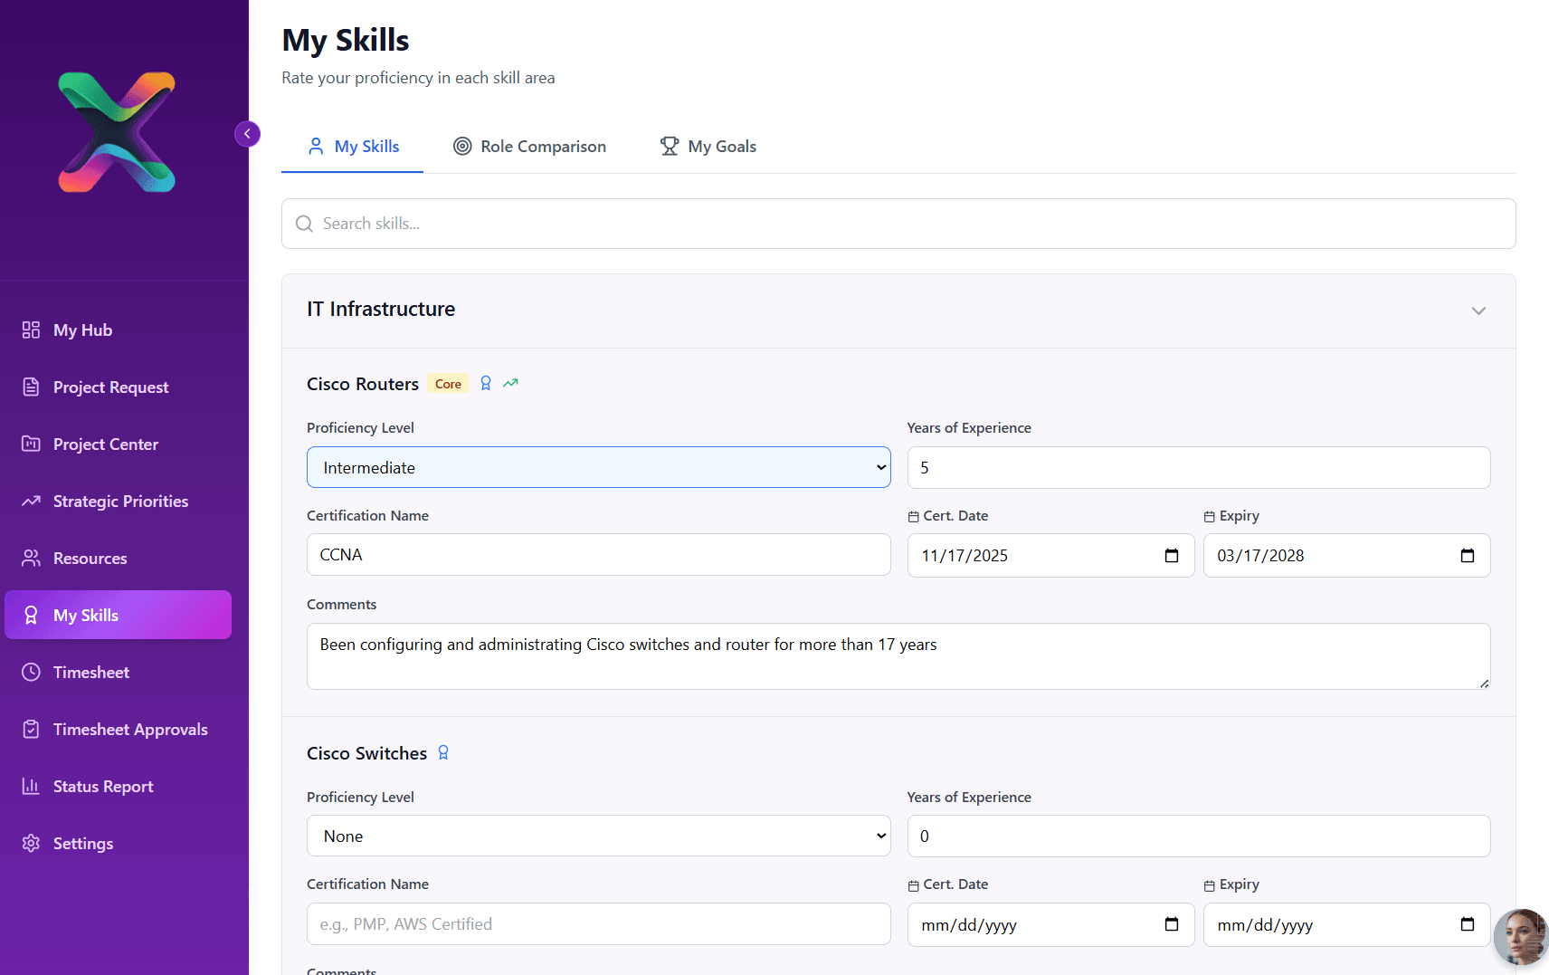Click the IT Infrastructure heading
This screenshot has width=1549, height=975.
tap(381, 310)
